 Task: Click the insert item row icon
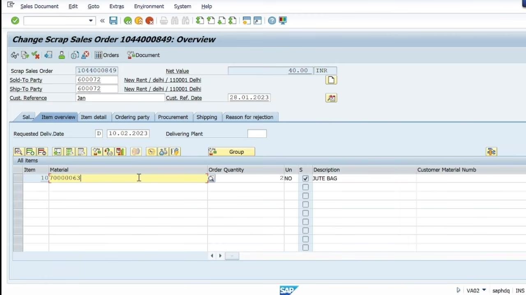[x=30, y=152]
